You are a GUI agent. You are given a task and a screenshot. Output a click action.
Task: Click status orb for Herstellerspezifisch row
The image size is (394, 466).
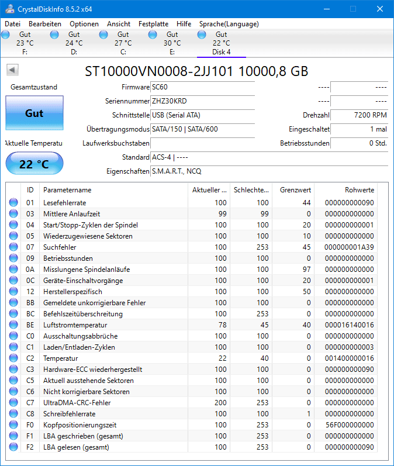pyautogui.click(x=13, y=291)
